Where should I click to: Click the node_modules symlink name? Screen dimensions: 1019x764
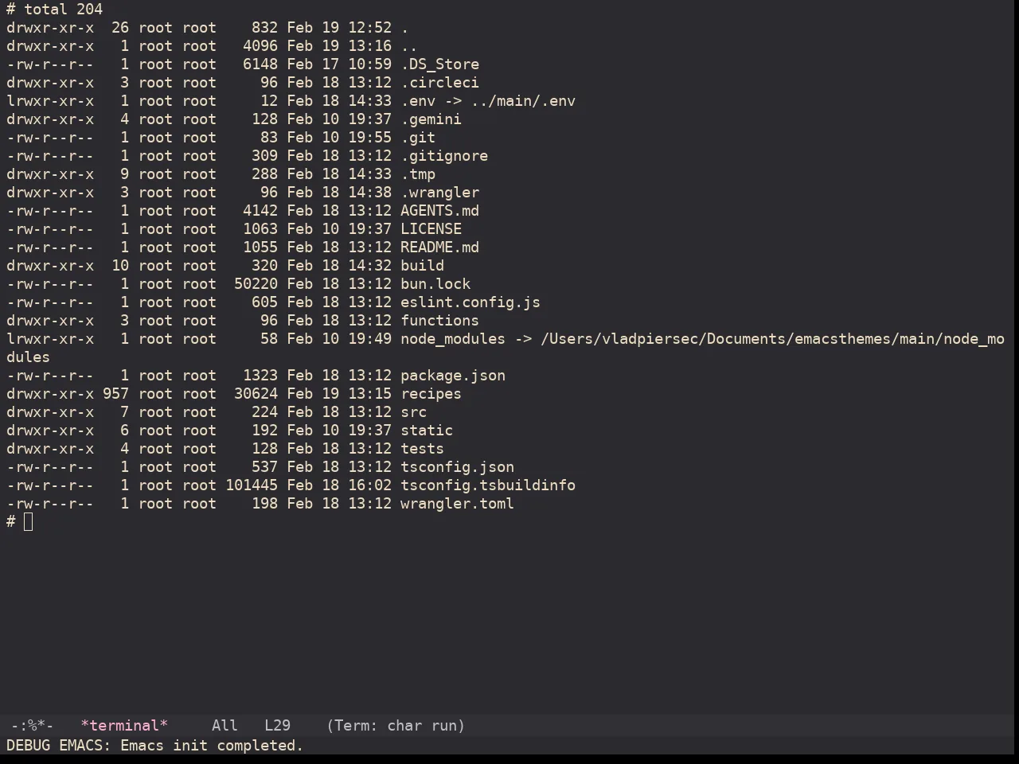[x=453, y=339]
